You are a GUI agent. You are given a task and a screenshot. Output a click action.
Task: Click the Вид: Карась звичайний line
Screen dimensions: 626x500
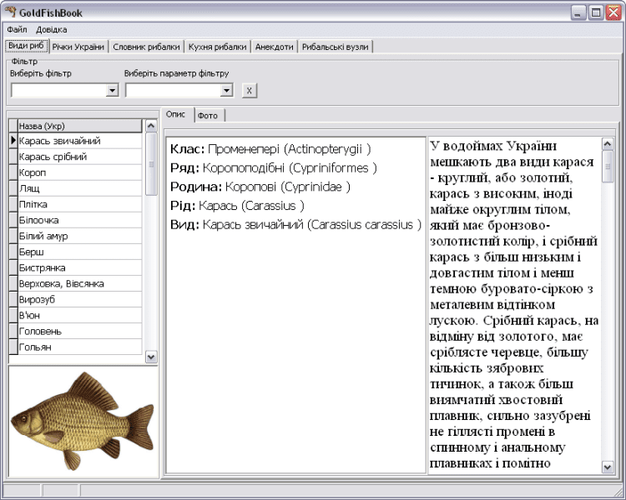(x=295, y=224)
